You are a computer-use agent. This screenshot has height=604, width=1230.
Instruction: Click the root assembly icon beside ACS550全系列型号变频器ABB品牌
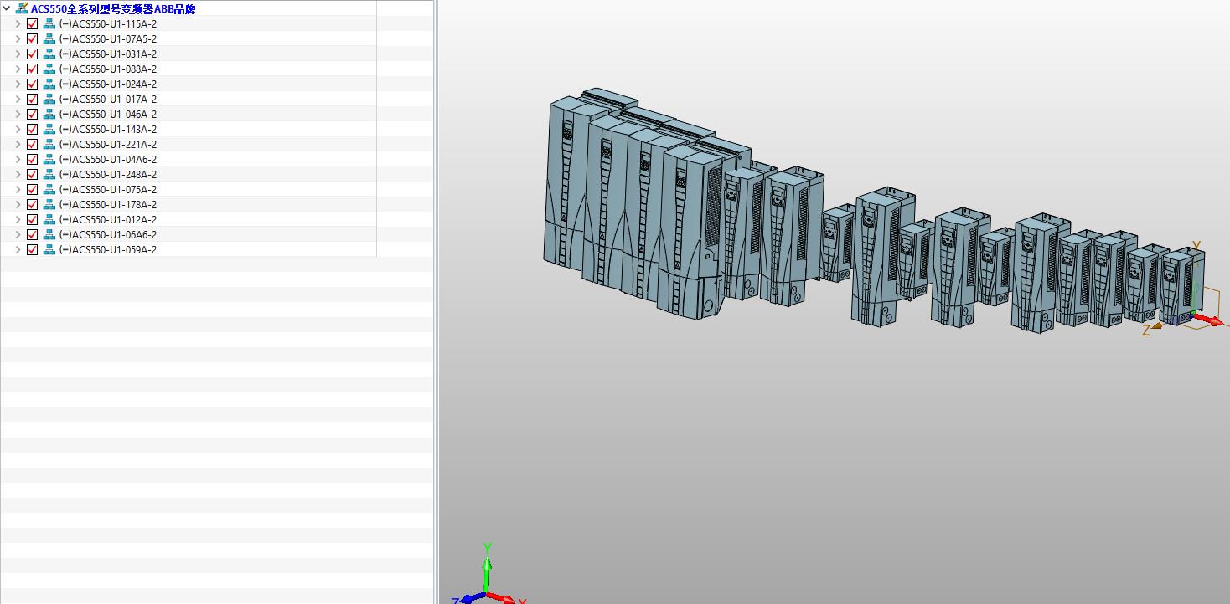click(22, 8)
